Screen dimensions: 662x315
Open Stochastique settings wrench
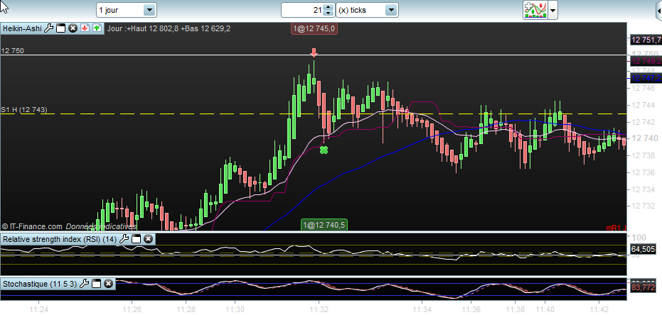click(x=84, y=284)
